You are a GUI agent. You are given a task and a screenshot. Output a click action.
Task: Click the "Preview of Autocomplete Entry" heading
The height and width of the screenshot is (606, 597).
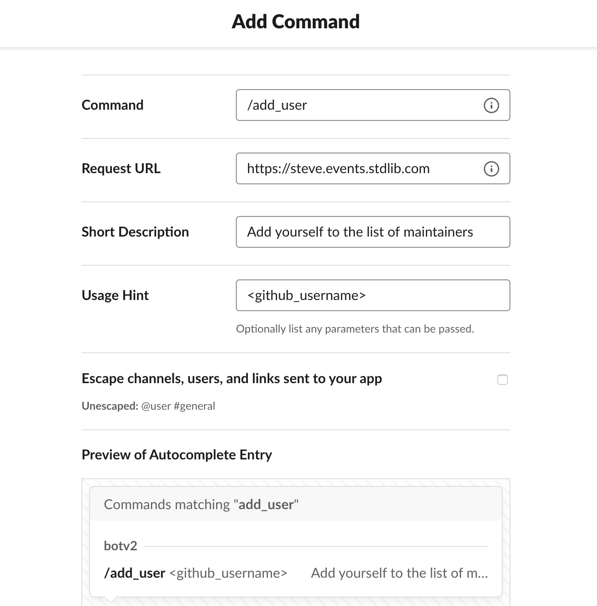pyautogui.click(x=177, y=455)
